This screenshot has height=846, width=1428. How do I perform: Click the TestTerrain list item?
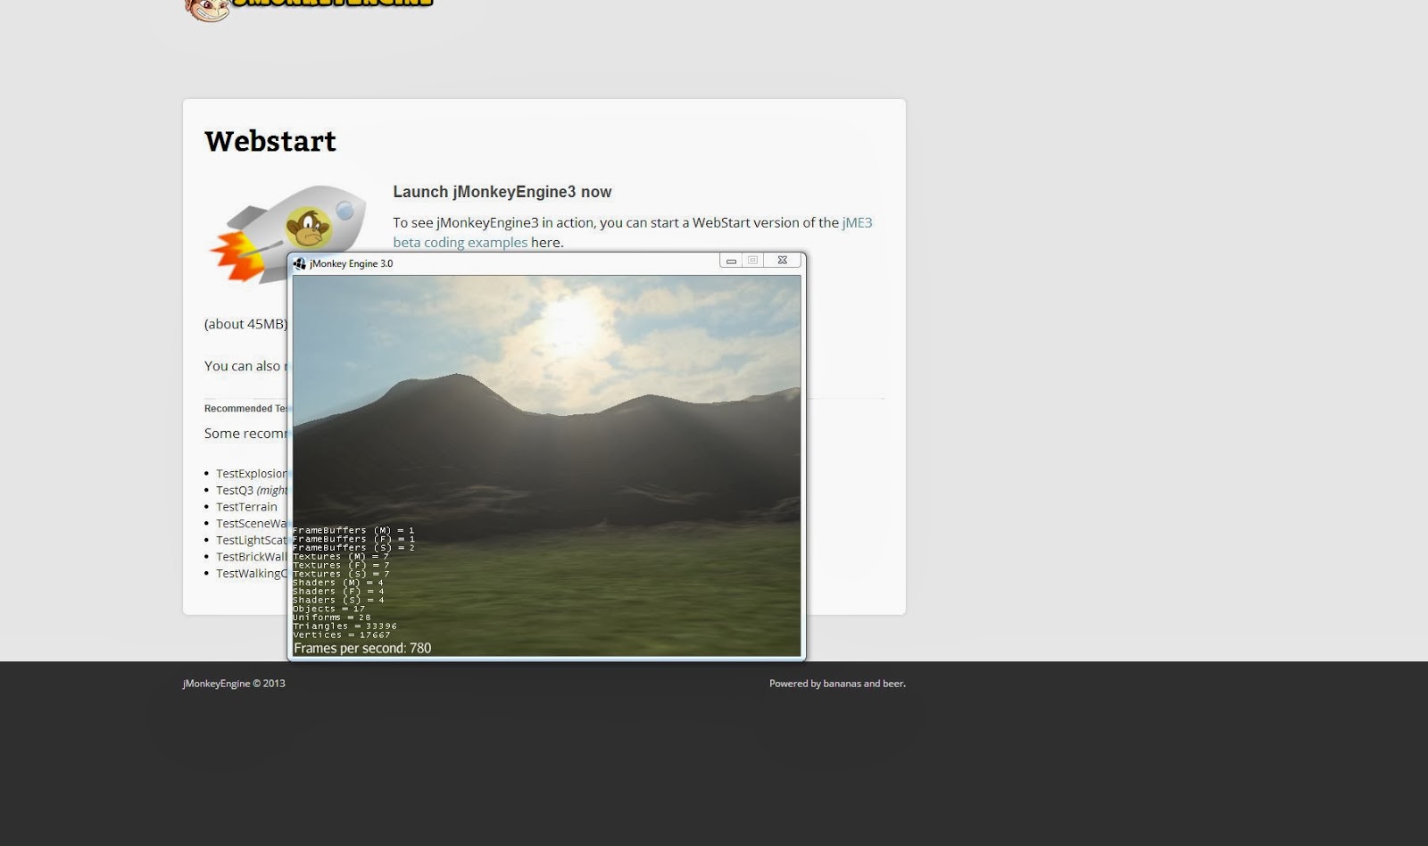click(x=246, y=507)
